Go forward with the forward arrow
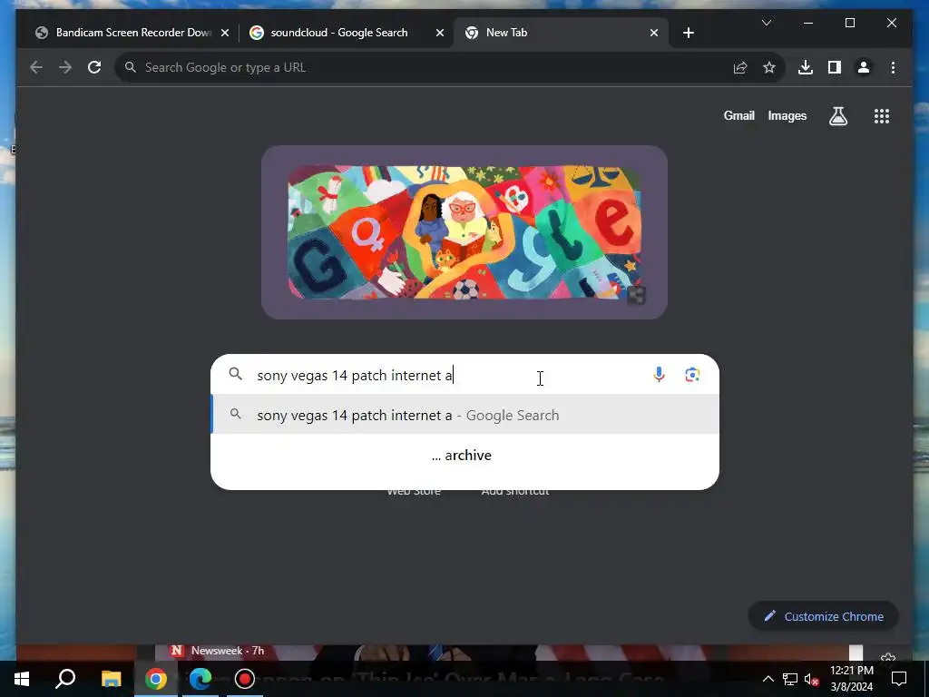 [x=65, y=67]
